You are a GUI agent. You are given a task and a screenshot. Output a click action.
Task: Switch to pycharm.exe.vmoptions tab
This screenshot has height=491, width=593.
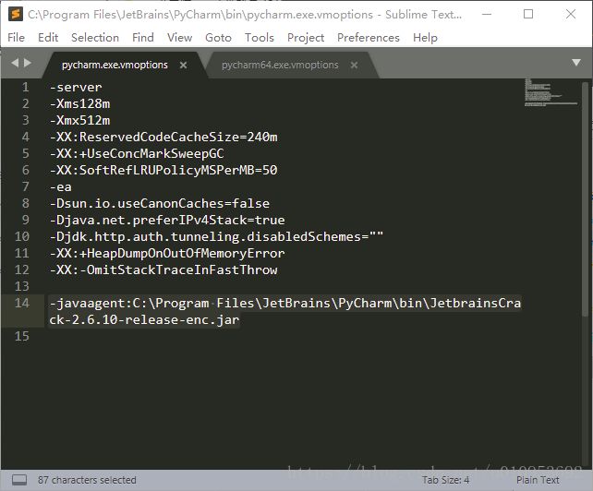[x=115, y=65]
